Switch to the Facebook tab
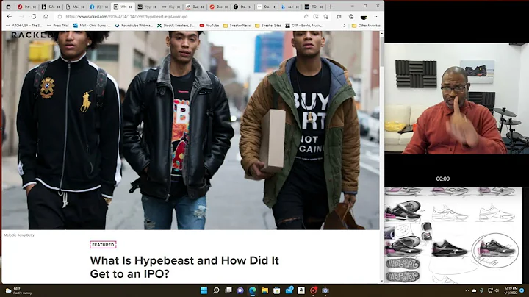 point(98,7)
